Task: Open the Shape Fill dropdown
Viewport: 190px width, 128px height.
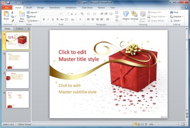Action: point(155,12)
